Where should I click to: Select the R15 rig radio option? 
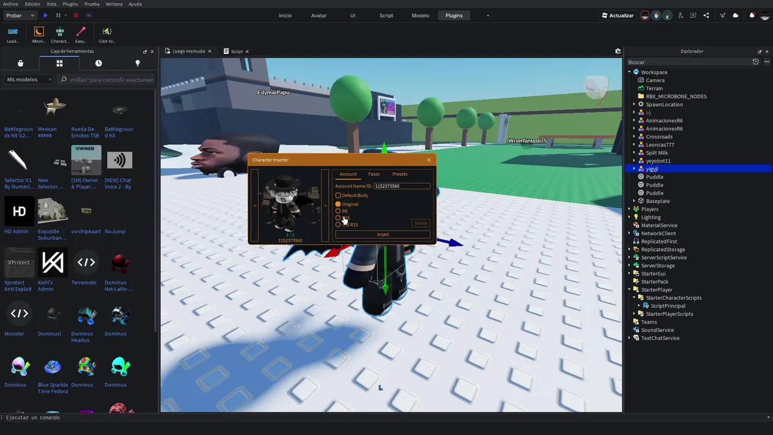click(338, 217)
